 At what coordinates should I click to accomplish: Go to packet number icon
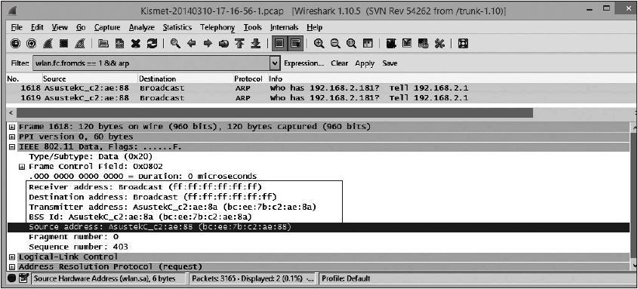click(x=223, y=44)
